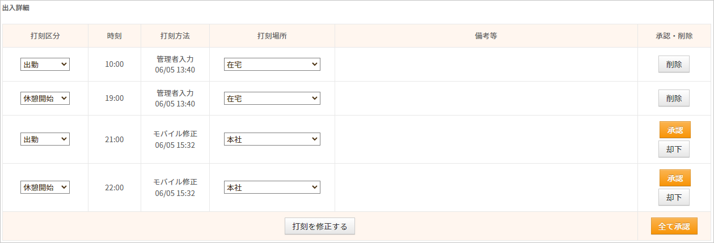714x243 pixels.
Task: Reject the 22:00 entry with 却下
Action: click(674, 197)
